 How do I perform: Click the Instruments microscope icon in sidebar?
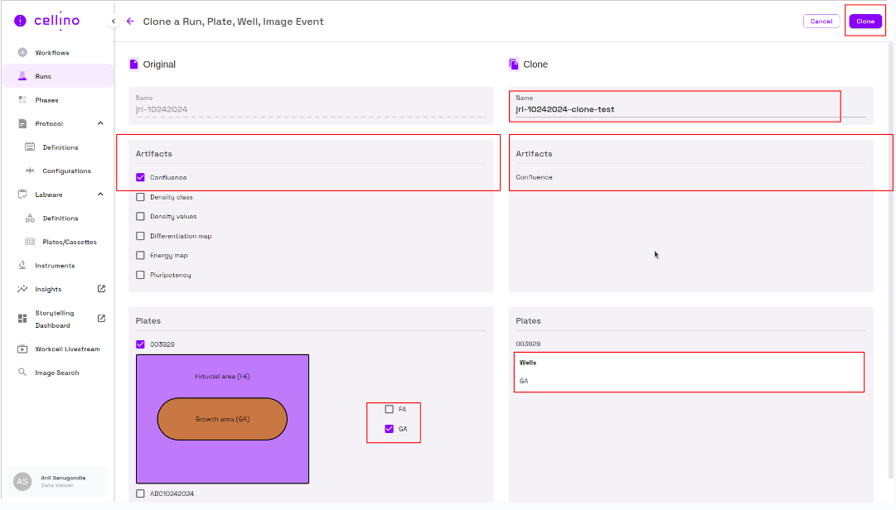coord(22,266)
